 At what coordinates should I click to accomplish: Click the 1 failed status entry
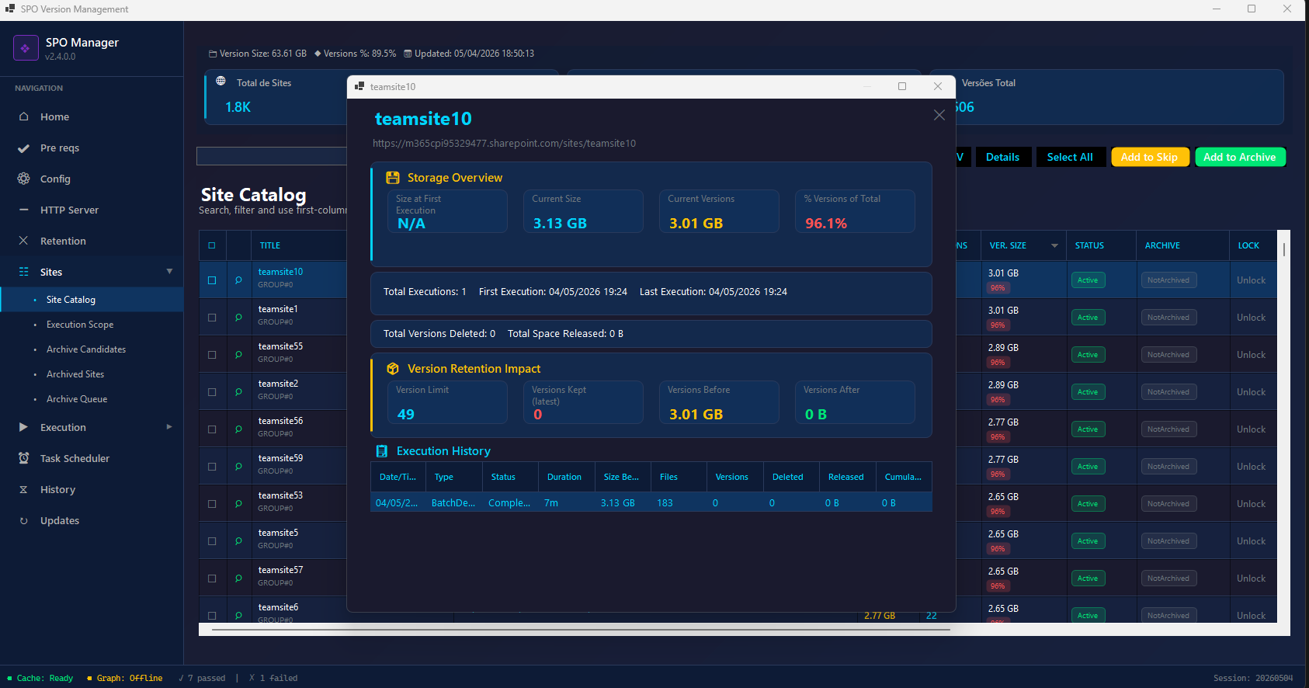[x=273, y=678]
